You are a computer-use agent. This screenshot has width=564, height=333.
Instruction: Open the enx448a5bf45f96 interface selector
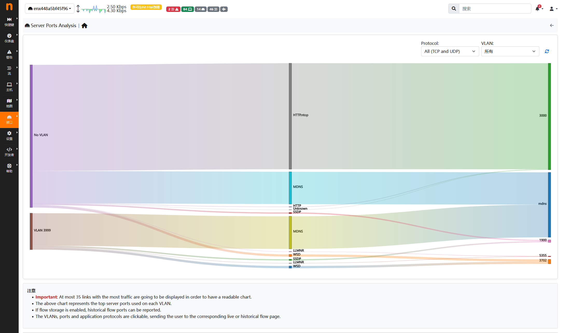[x=50, y=9]
